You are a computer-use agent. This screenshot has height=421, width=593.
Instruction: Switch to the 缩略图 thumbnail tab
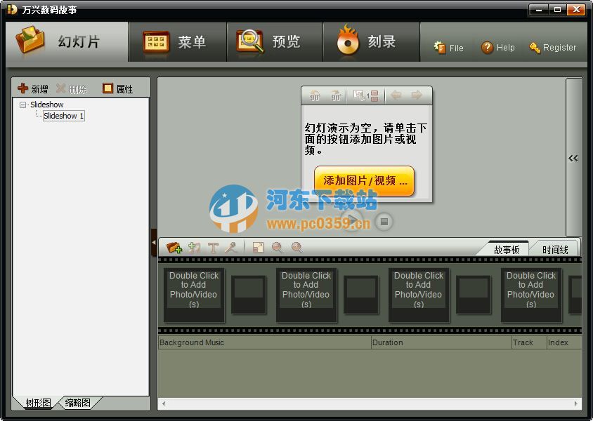pyautogui.click(x=77, y=403)
